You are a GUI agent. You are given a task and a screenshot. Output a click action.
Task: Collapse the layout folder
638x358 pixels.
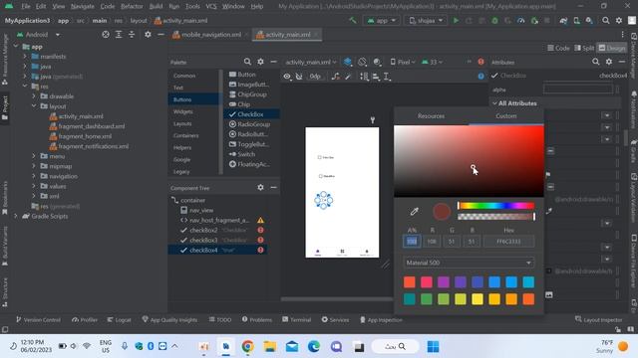pyautogui.click(x=34, y=106)
